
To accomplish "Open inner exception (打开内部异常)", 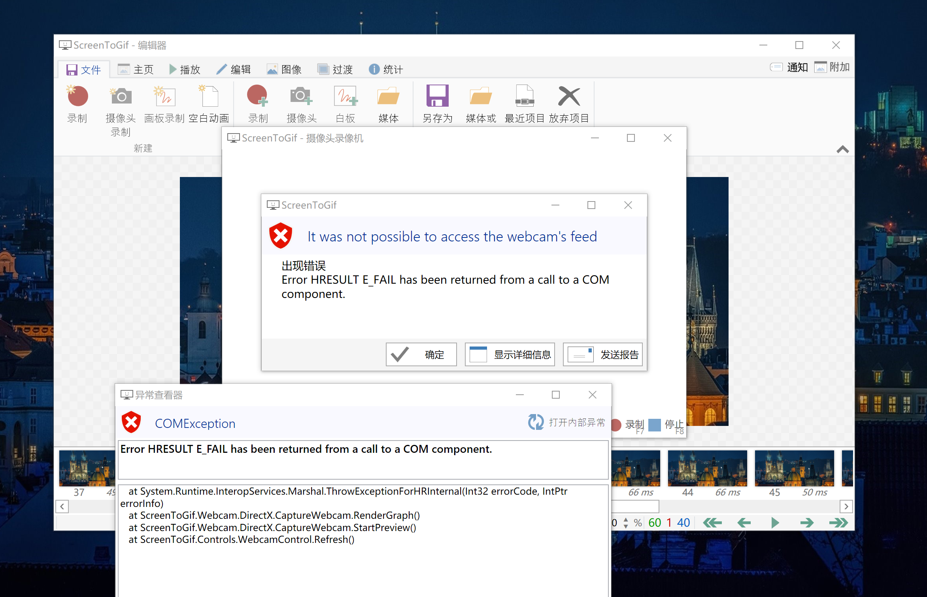I will [x=566, y=422].
